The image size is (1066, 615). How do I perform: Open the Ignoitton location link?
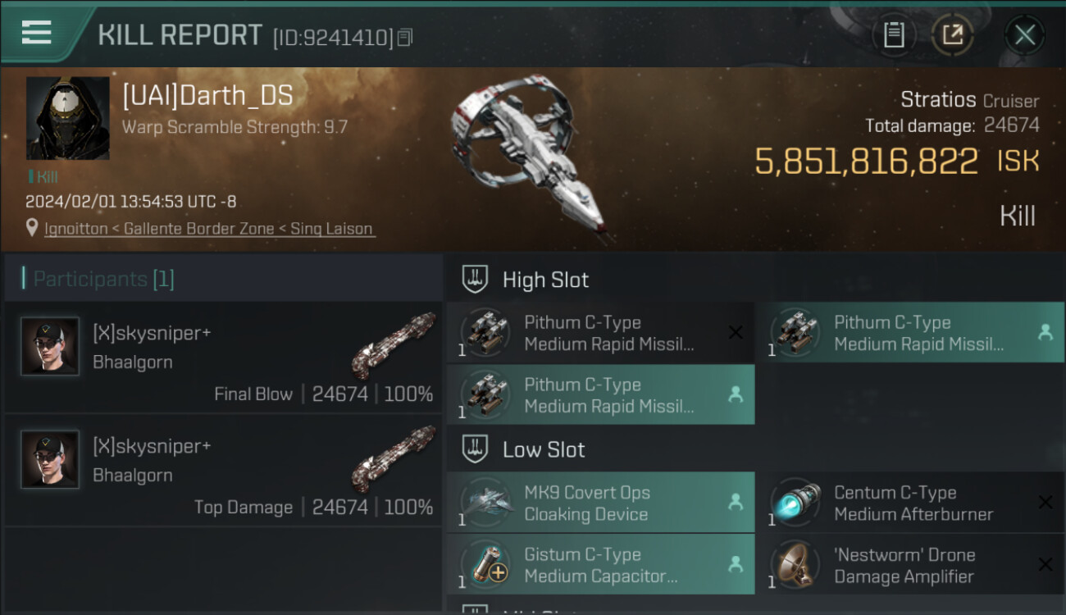coord(210,229)
